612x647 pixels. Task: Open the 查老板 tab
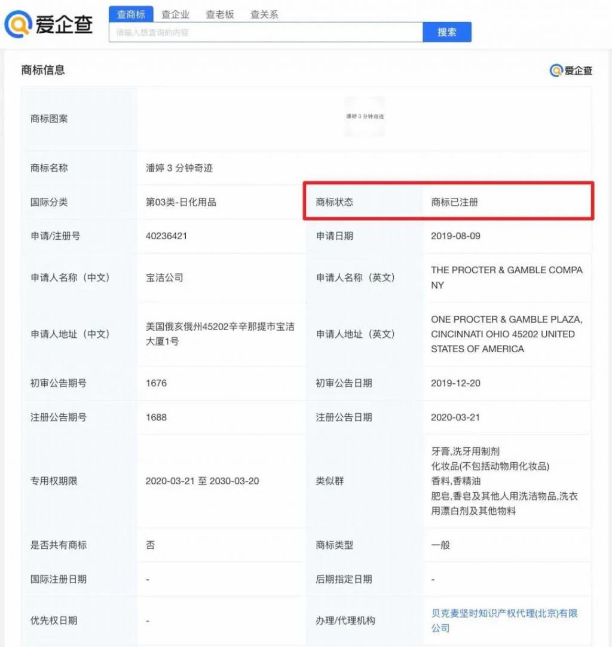tap(220, 14)
